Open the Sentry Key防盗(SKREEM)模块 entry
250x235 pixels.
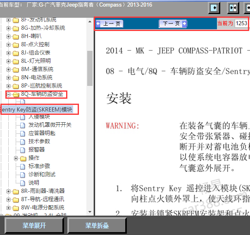[37, 109]
